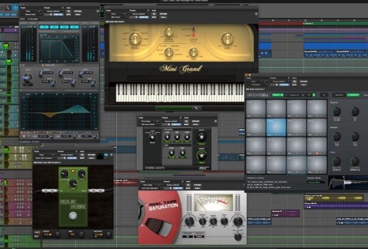Screen dimensions: 368x249
Task: Click the VU meter on Reel Tape Saturation
Action: pyautogui.click(x=214, y=203)
